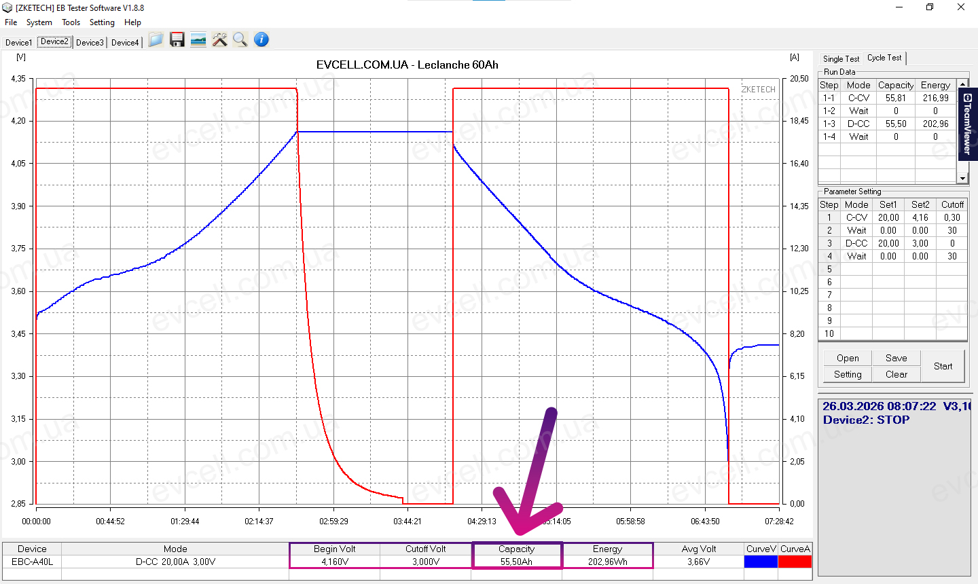Click the Clear button

tap(896, 374)
